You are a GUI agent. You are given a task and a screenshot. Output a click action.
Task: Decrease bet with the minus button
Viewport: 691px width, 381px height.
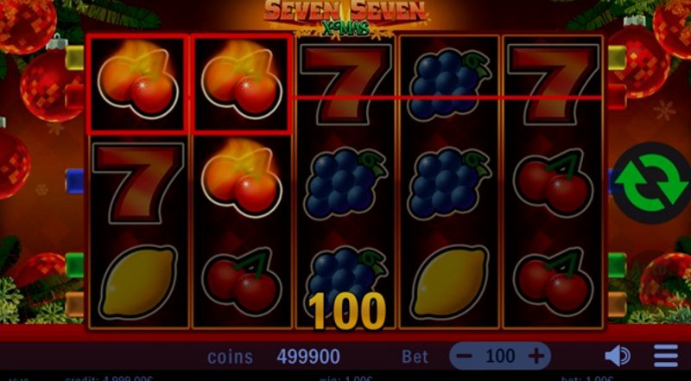pos(465,356)
